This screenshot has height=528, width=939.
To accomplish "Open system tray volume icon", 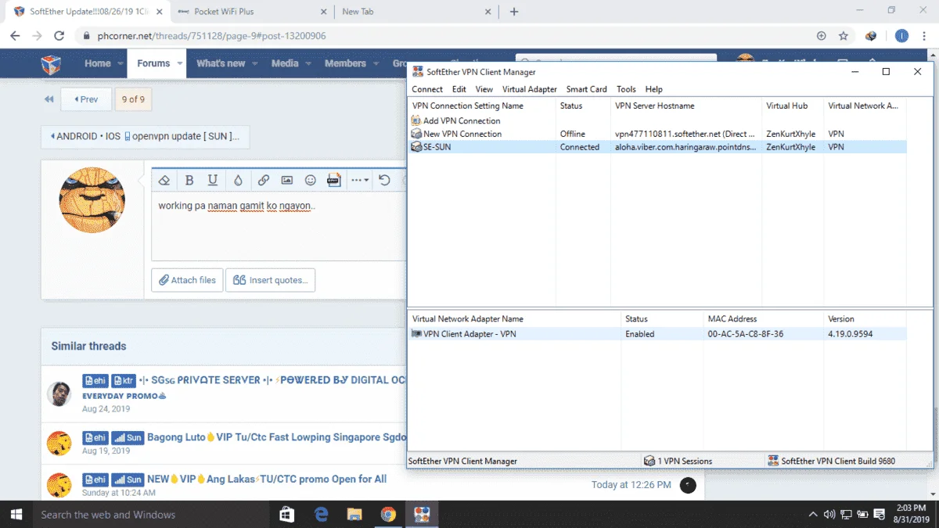I will pos(829,515).
